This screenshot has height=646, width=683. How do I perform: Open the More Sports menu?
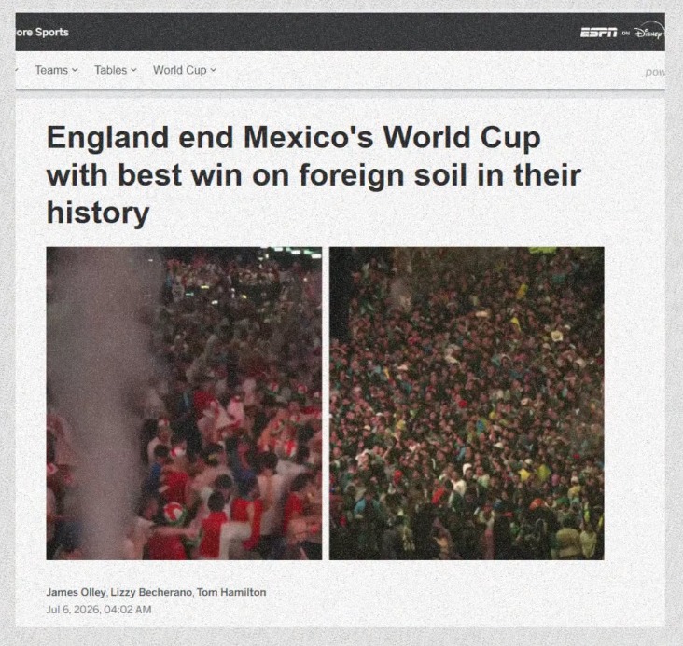point(42,33)
